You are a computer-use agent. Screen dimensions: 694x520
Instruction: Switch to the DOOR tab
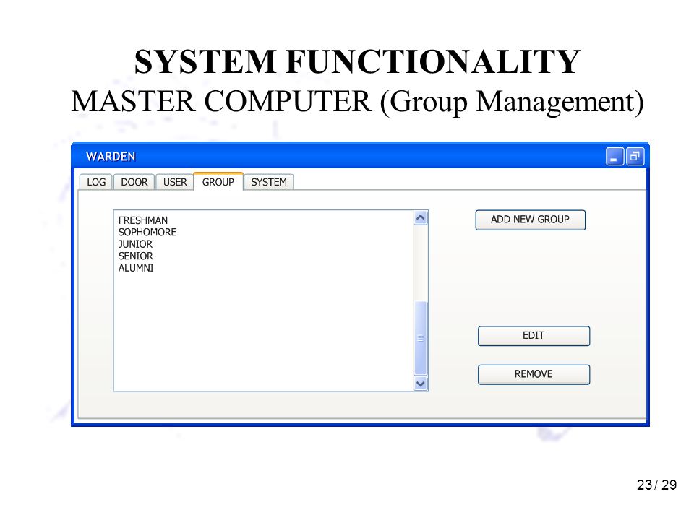(134, 182)
